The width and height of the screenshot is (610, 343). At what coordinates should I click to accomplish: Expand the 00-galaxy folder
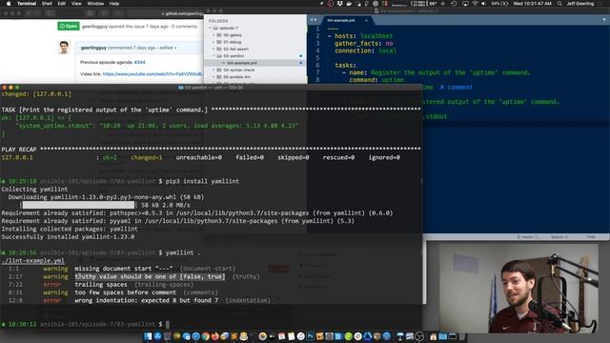click(x=213, y=35)
